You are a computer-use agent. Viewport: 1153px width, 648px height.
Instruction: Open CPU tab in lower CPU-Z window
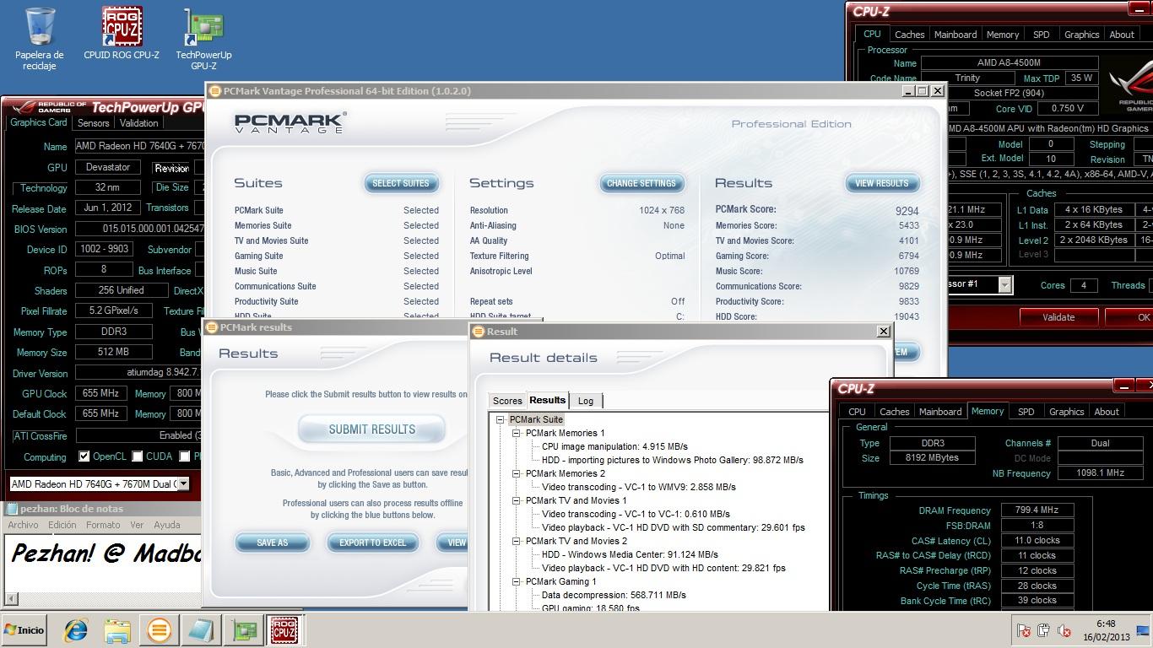857,412
